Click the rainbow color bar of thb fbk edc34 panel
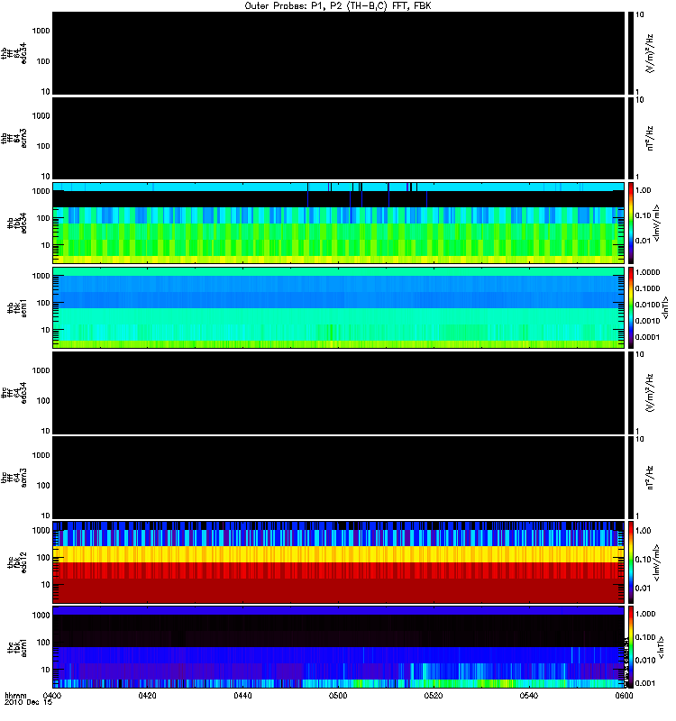This screenshot has width=676, height=721. point(631,223)
